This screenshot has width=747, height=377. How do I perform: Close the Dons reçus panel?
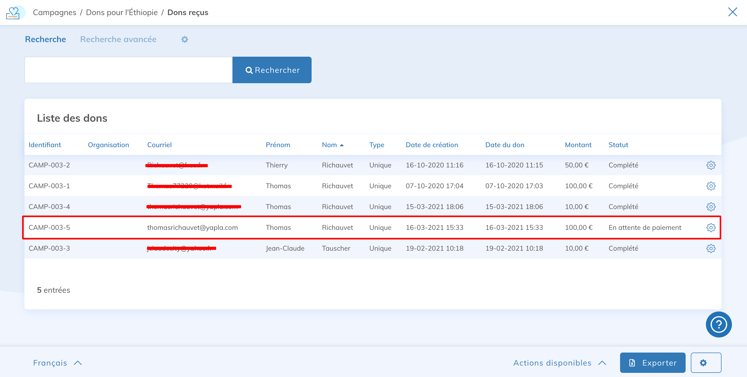tap(732, 12)
